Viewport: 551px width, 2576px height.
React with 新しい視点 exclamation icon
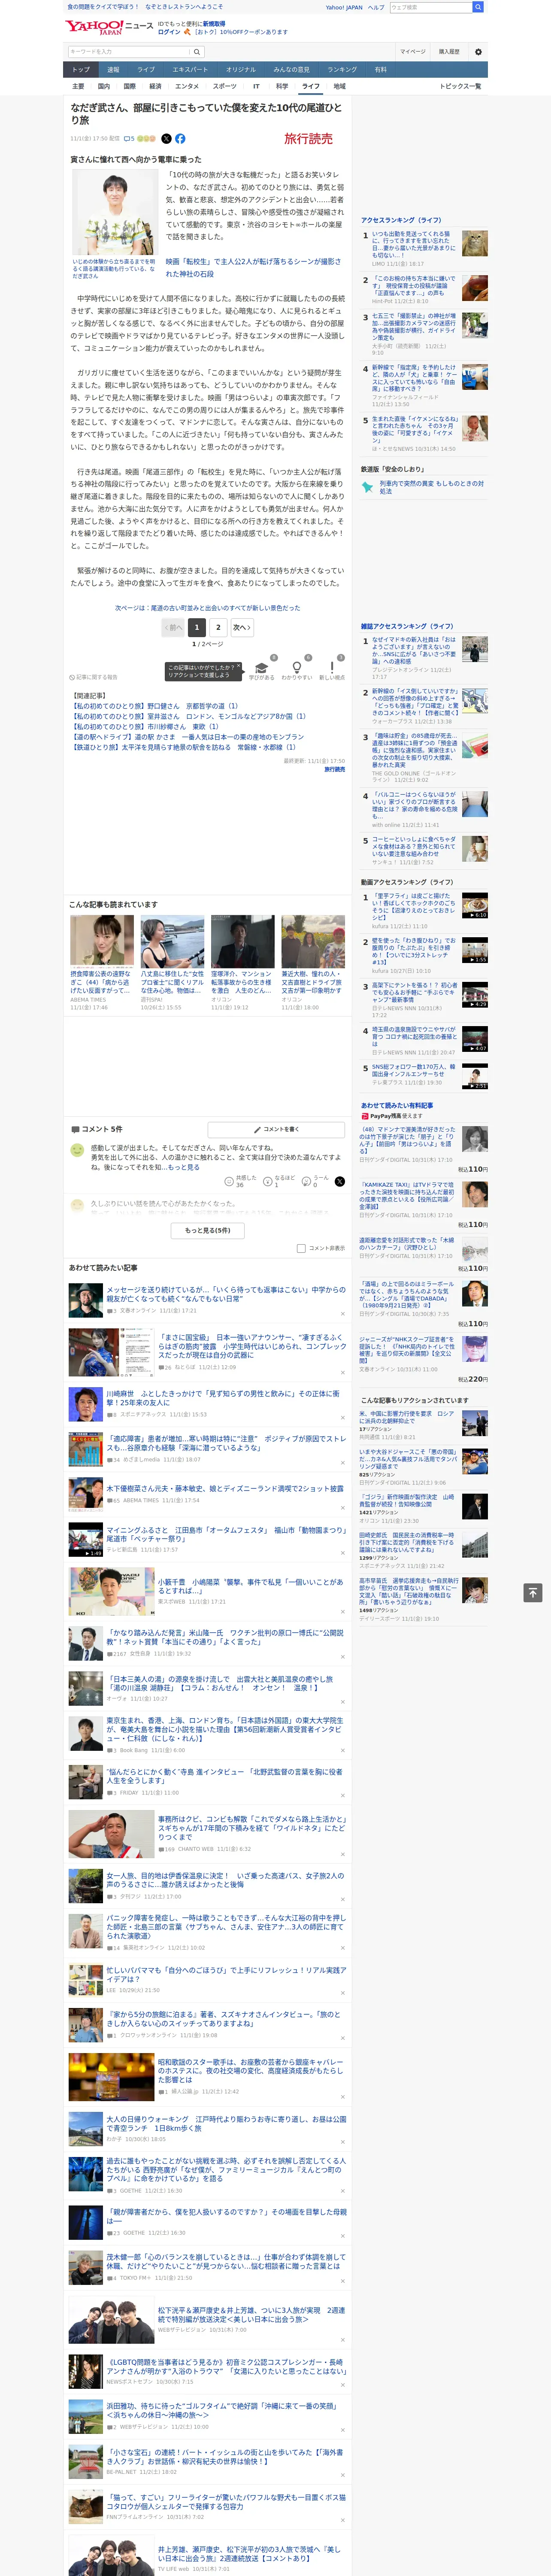tap(332, 668)
